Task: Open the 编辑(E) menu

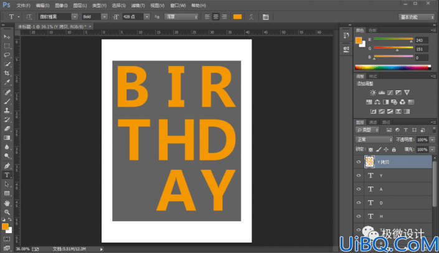Action: point(42,6)
